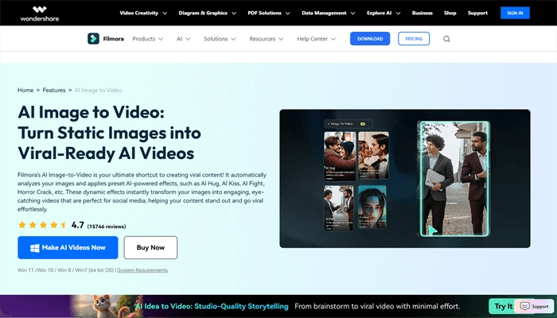Screen dimensions: 557x318
Task: Click the AI Fight two-men thumbnail
Action: pos(338,208)
